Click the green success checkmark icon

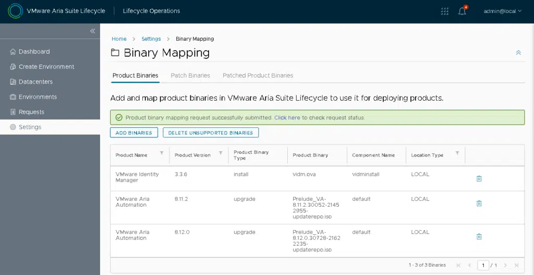pyautogui.click(x=118, y=117)
